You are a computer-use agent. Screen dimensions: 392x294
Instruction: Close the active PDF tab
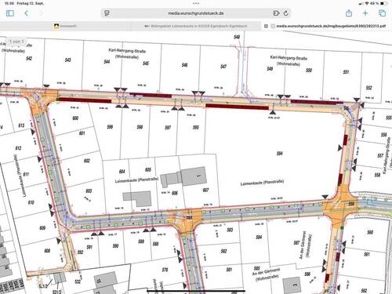(x=266, y=26)
